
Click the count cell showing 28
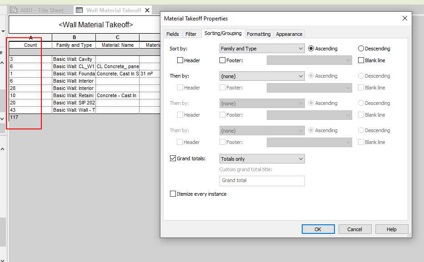(x=30, y=89)
